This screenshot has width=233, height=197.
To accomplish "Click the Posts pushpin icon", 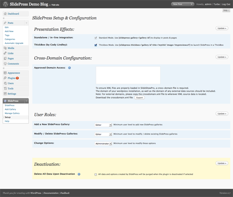I will (5, 23).
